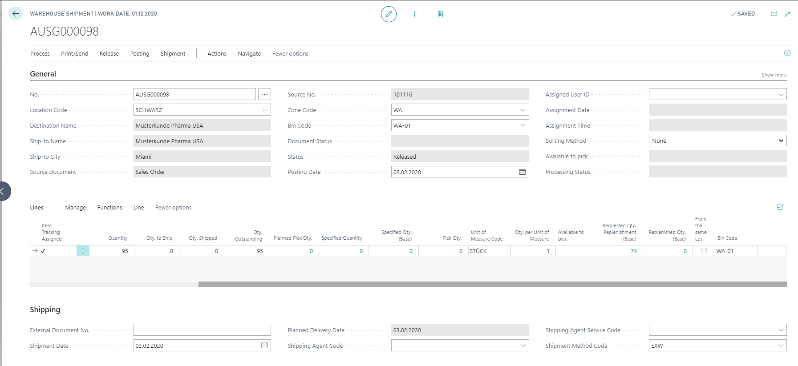Expand the Shipping Agent Code dropdown

pos(523,346)
